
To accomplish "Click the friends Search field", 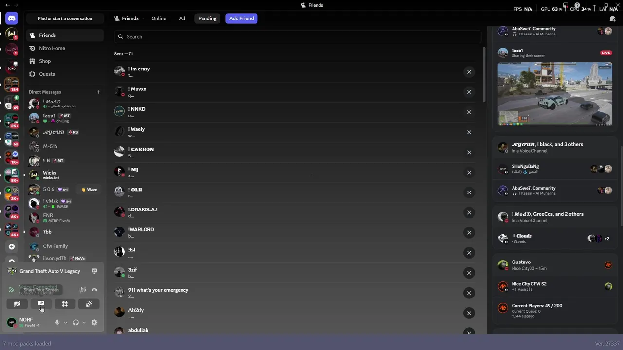I will pos(297,36).
